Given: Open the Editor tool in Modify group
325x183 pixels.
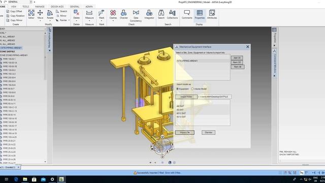Looking at the screenshot, I should click(31, 14).
